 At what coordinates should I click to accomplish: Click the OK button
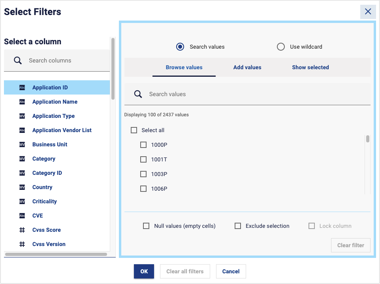144,271
